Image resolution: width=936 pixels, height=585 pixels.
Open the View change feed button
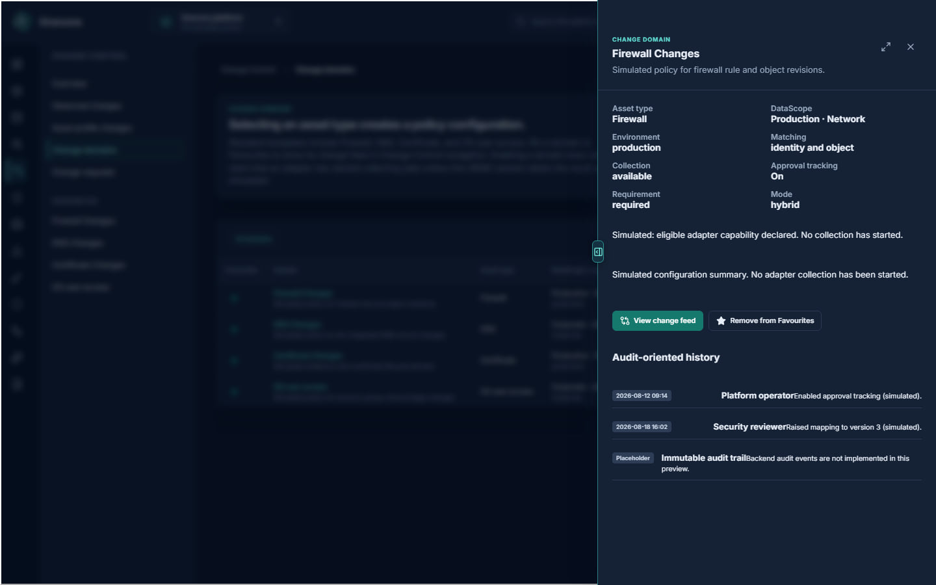click(657, 320)
